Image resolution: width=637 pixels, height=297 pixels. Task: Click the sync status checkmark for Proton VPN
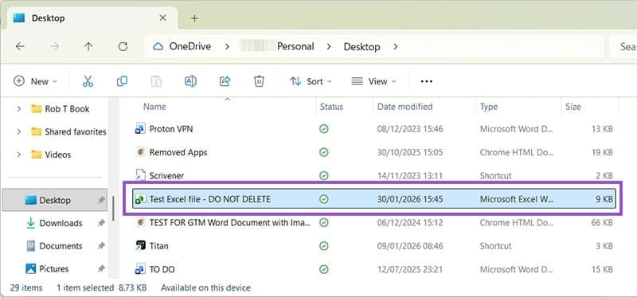[x=324, y=129]
